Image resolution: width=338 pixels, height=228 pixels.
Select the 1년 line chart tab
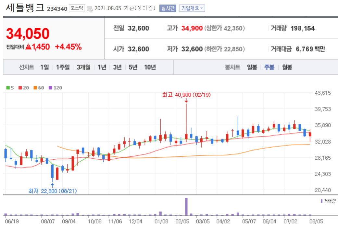tap(102, 67)
